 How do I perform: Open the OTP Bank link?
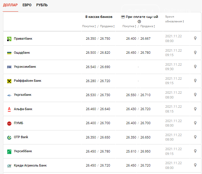coord(21,137)
